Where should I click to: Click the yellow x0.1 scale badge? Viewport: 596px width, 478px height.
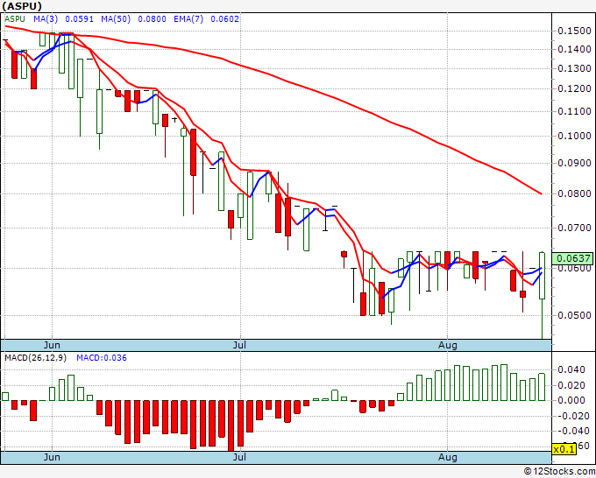point(564,449)
